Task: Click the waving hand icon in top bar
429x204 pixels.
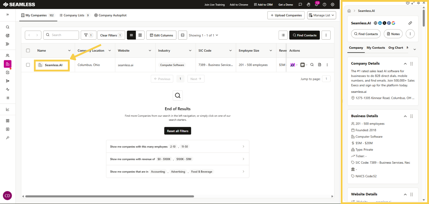Action: click(308, 5)
